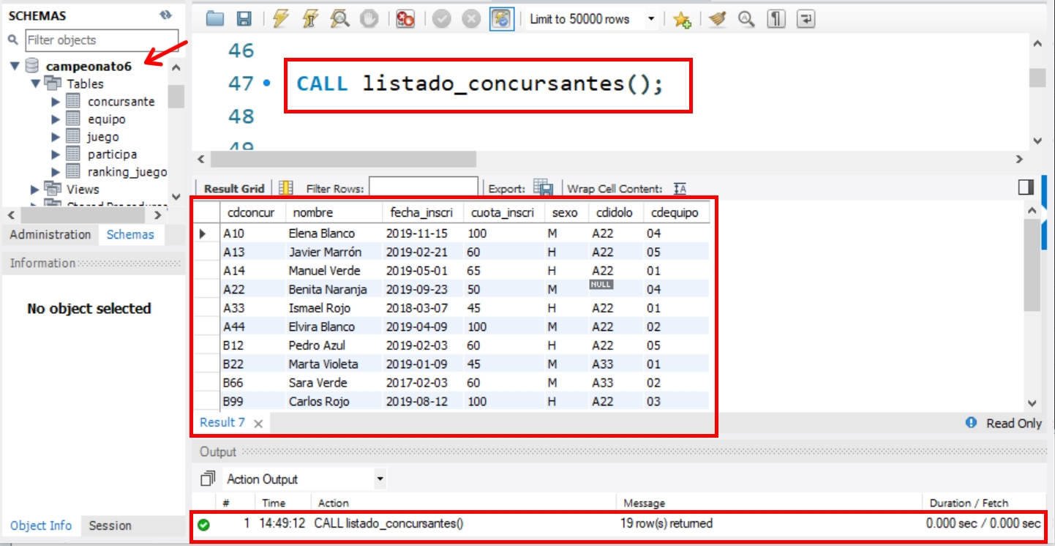This screenshot has height=546, width=1055.
Task: Sort by the fecha_inscri column header
Action: pyautogui.click(x=423, y=212)
